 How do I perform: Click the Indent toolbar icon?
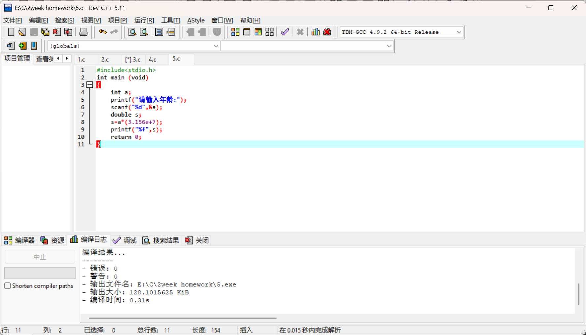point(190,32)
